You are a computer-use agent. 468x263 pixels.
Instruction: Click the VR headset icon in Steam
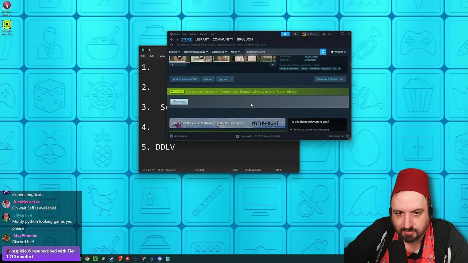(x=324, y=34)
